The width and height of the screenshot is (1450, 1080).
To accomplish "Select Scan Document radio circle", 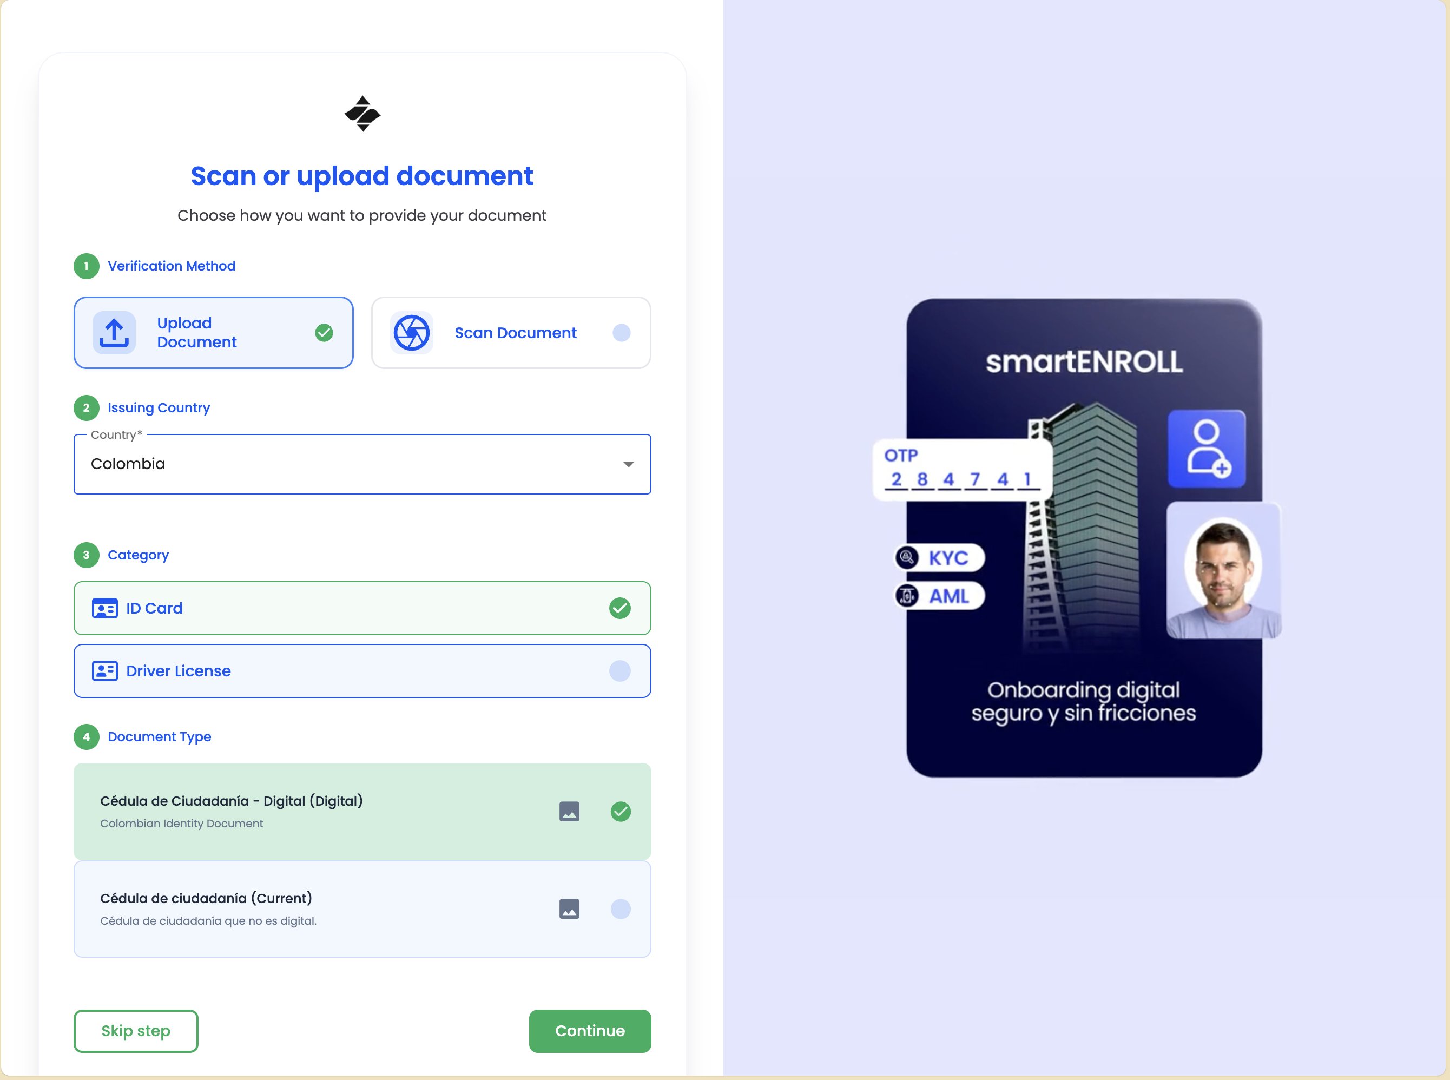I will coord(621,333).
